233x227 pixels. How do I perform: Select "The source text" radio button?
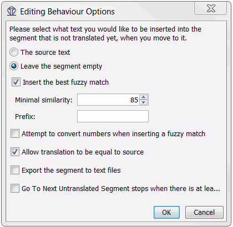pyautogui.click(x=14, y=52)
